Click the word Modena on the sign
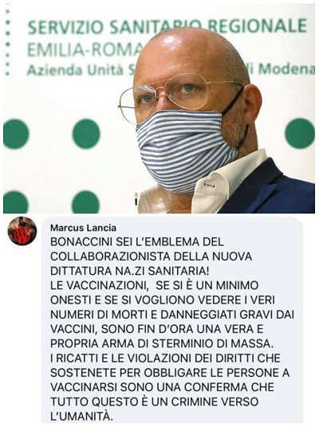This screenshot has height=427, width=319. [x=286, y=69]
